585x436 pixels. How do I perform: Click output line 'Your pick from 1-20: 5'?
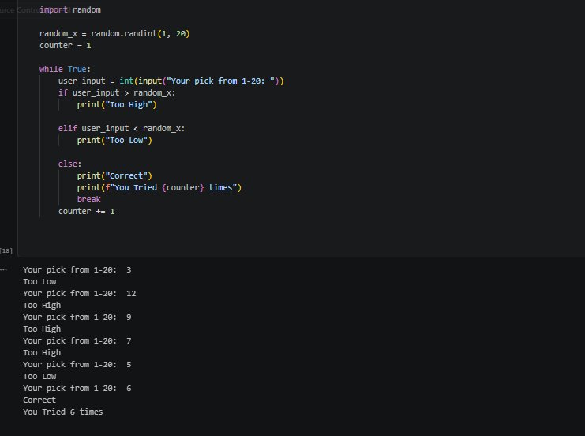[x=77, y=365]
